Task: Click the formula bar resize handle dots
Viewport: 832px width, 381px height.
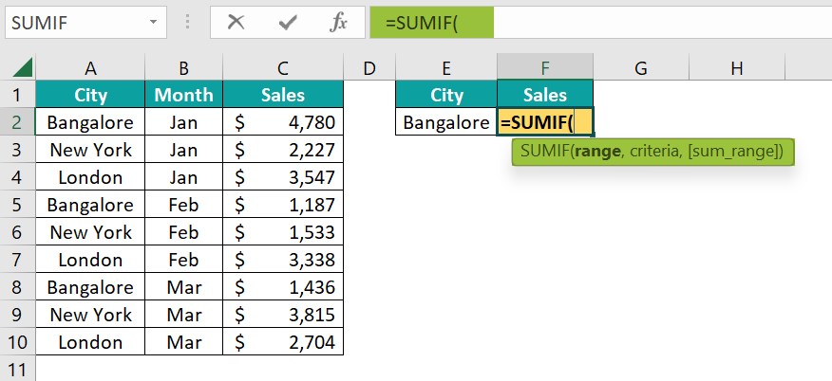Action: point(187,22)
